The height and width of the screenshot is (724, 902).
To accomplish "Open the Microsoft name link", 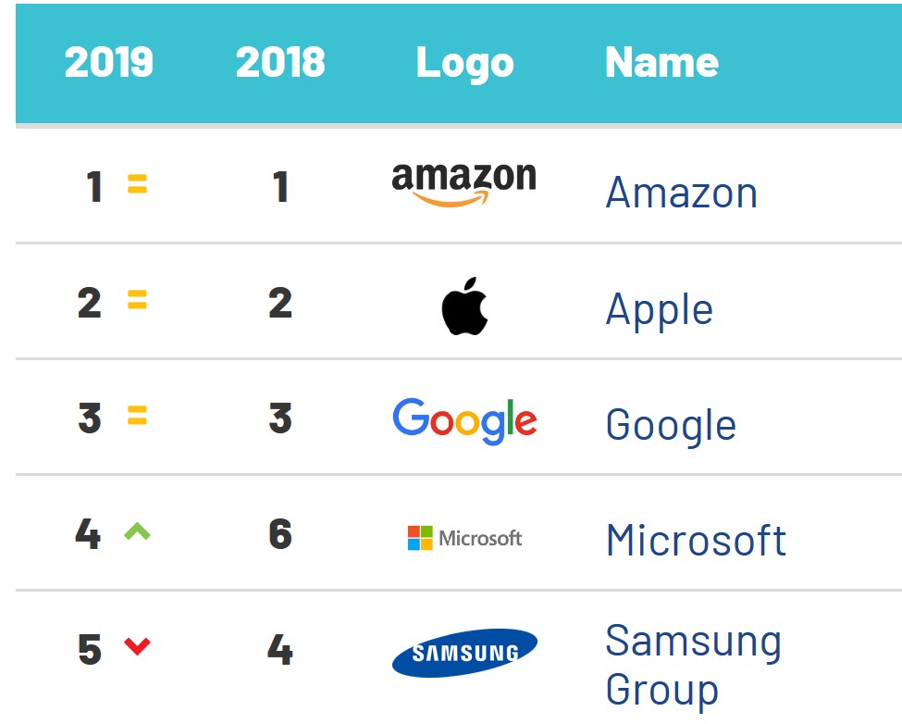I will 696,541.
